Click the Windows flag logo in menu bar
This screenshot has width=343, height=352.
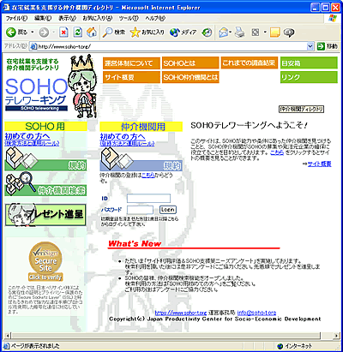click(333, 18)
